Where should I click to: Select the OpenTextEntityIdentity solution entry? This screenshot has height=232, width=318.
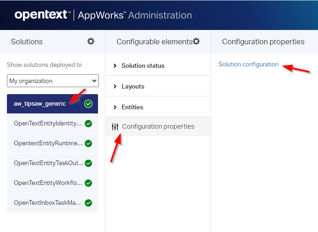point(47,124)
